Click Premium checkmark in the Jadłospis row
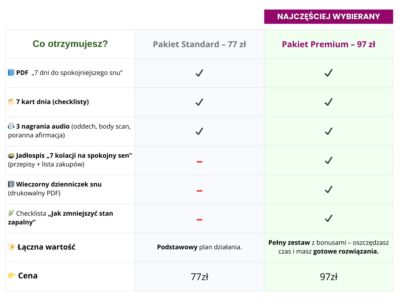The width and height of the screenshot is (399, 303). pos(329,160)
